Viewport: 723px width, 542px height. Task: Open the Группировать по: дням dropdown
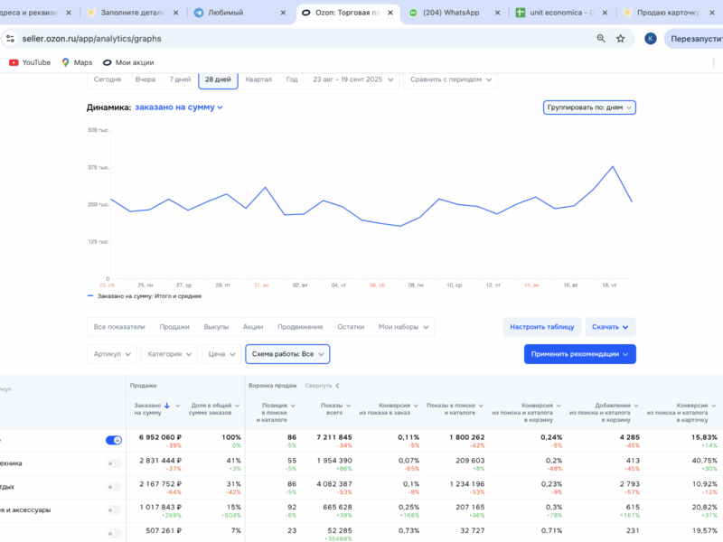(x=589, y=107)
